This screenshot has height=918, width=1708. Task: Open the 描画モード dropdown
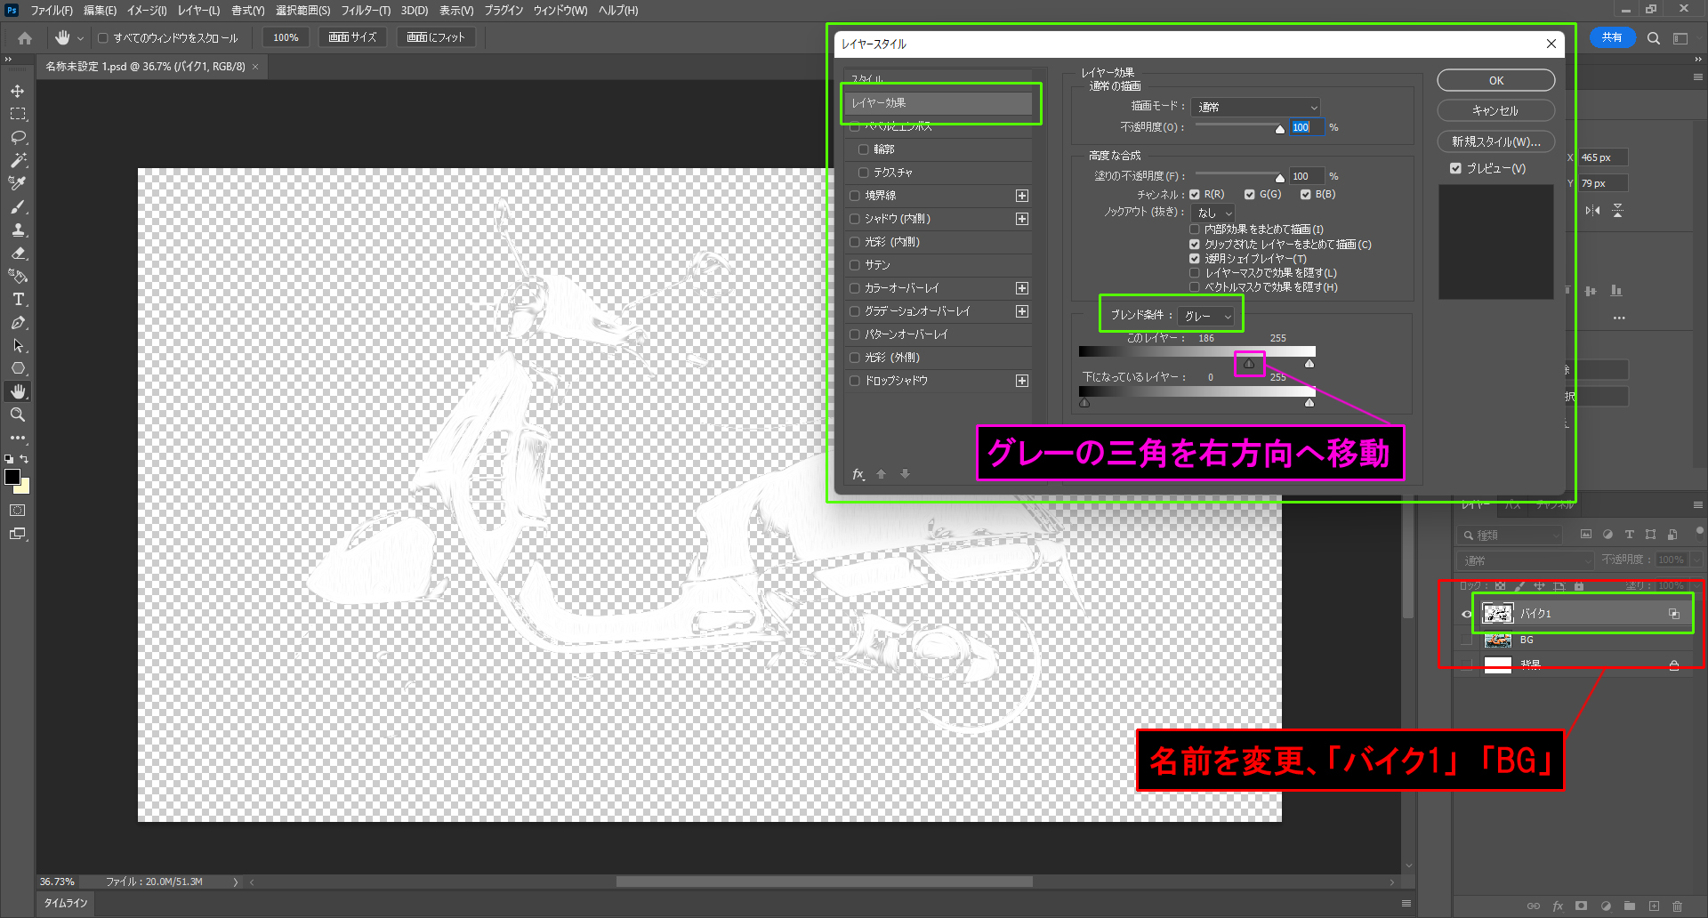[1255, 107]
